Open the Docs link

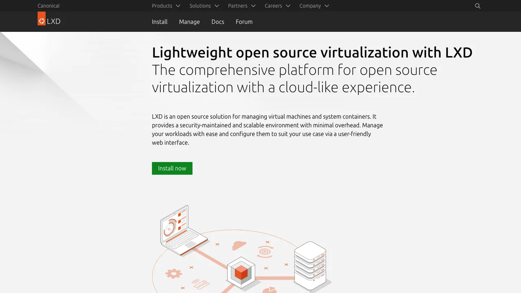(218, 22)
